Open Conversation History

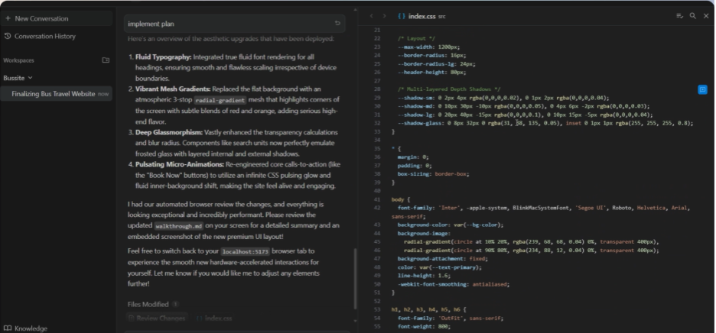tap(44, 36)
